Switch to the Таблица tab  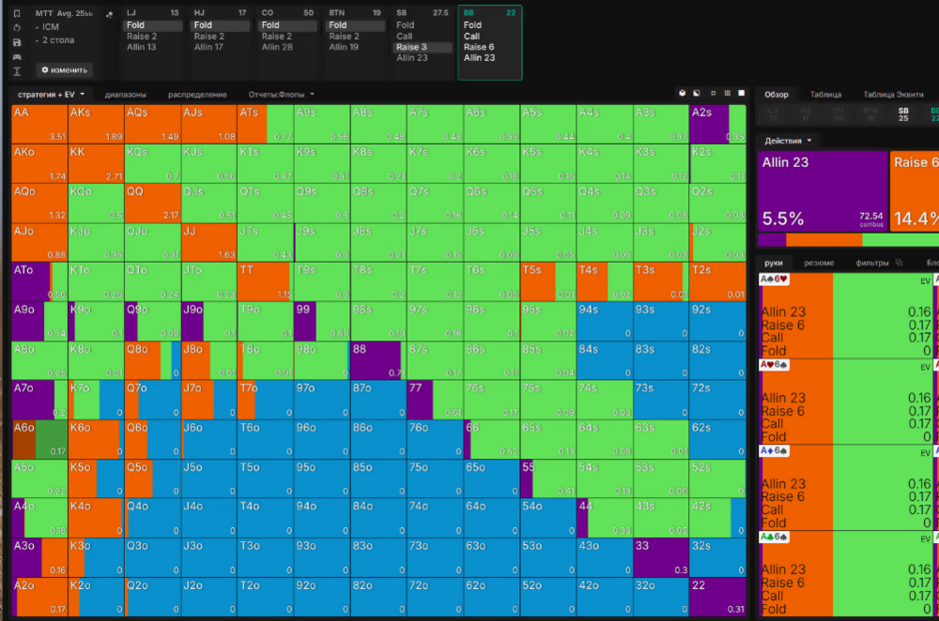click(x=825, y=95)
